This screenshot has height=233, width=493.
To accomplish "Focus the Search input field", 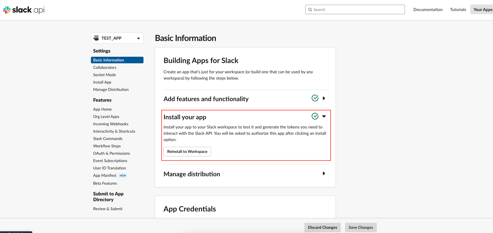I will pyautogui.click(x=355, y=9).
